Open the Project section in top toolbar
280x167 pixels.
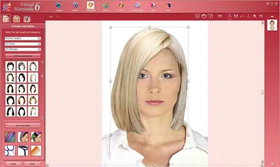[59, 6]
